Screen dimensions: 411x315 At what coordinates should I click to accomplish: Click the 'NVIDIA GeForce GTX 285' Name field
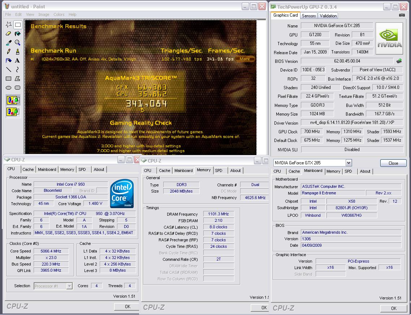tap(337, 26)
